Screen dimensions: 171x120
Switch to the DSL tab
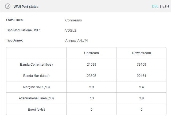click(155, 6)
